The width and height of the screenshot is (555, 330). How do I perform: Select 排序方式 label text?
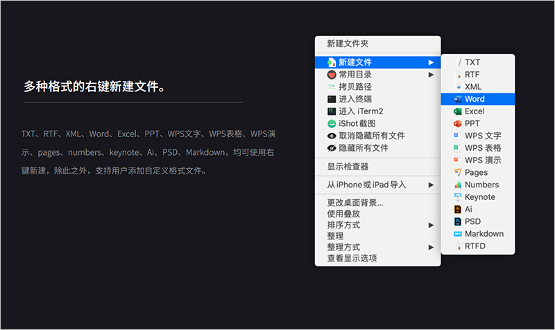click(x=343, y=225)
